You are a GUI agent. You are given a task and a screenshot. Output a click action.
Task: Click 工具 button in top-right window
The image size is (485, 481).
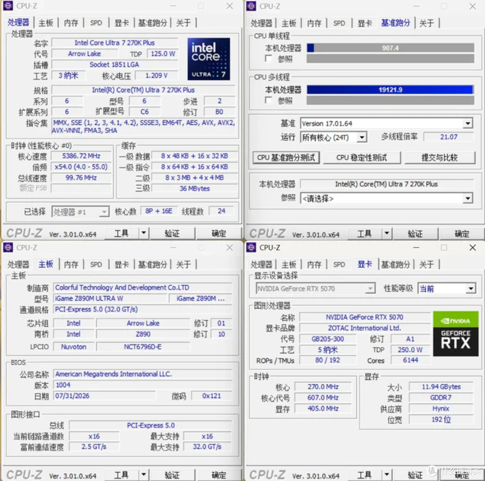click(364, 234)
